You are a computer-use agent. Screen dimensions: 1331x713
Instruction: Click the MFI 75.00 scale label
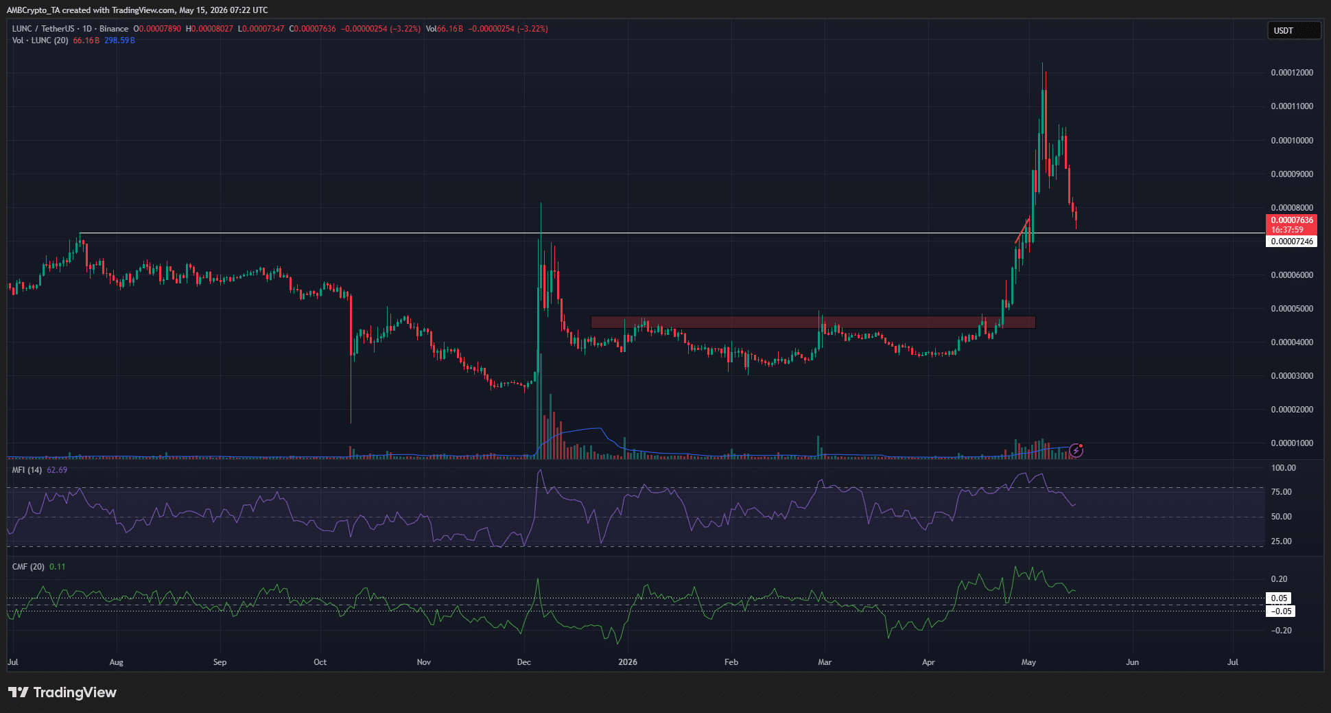point(1282,492)
